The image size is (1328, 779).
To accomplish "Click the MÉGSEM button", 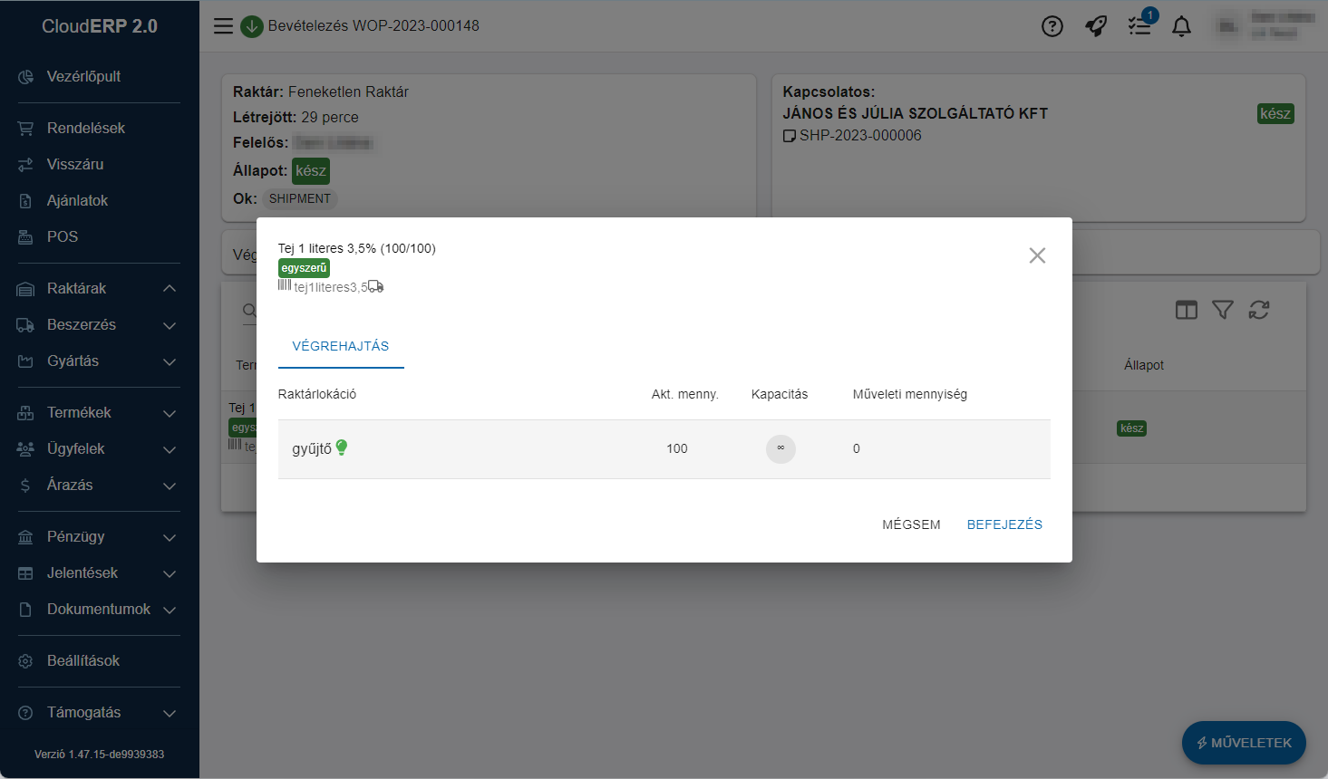I will pyautogui.click(x=911, y=524).
